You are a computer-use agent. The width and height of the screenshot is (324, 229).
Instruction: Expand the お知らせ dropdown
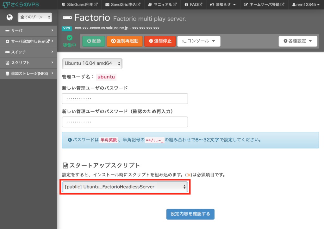pyautogui.click(x=223, y=4)
